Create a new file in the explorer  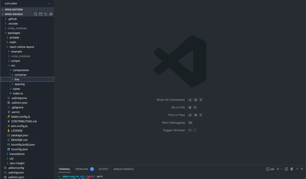[35, 14]
